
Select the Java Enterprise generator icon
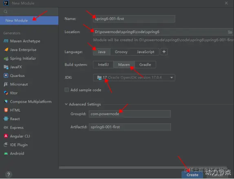tap(6, 49)
